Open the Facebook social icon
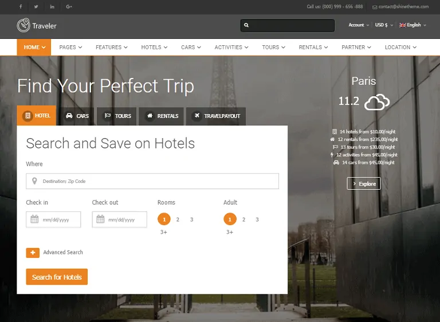Viewport: 440px width, 322px height. pyautogui.click(x=21, y=6)
